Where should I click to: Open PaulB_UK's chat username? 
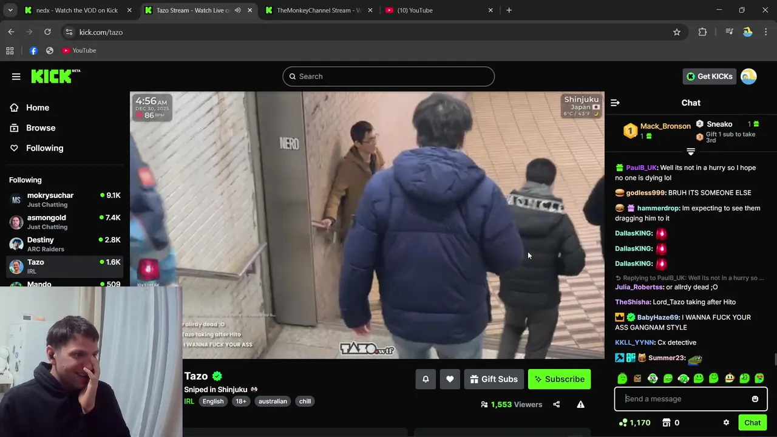(641, 168)
